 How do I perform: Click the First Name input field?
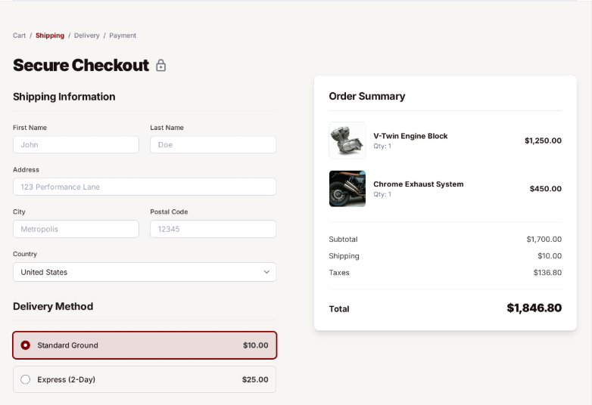pyautogui.click(x=76, y=144)
